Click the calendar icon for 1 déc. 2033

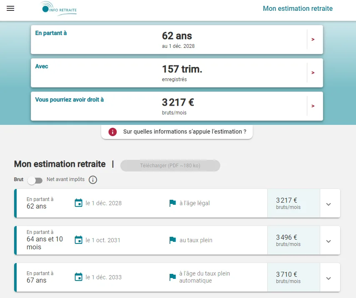pyautogui.click(x=78, y=277)
